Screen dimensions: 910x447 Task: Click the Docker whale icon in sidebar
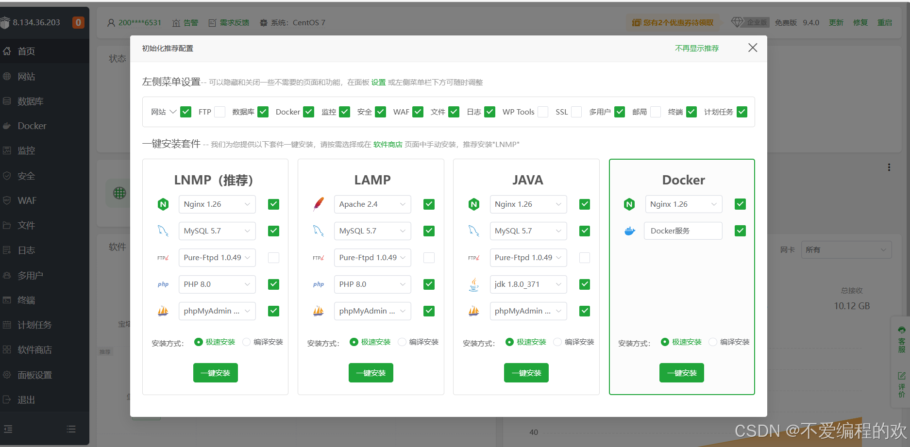pos(7,126)
